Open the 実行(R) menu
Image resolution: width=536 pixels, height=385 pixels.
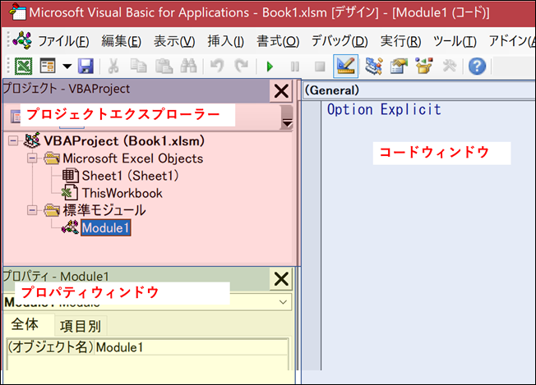click(400, 41)
